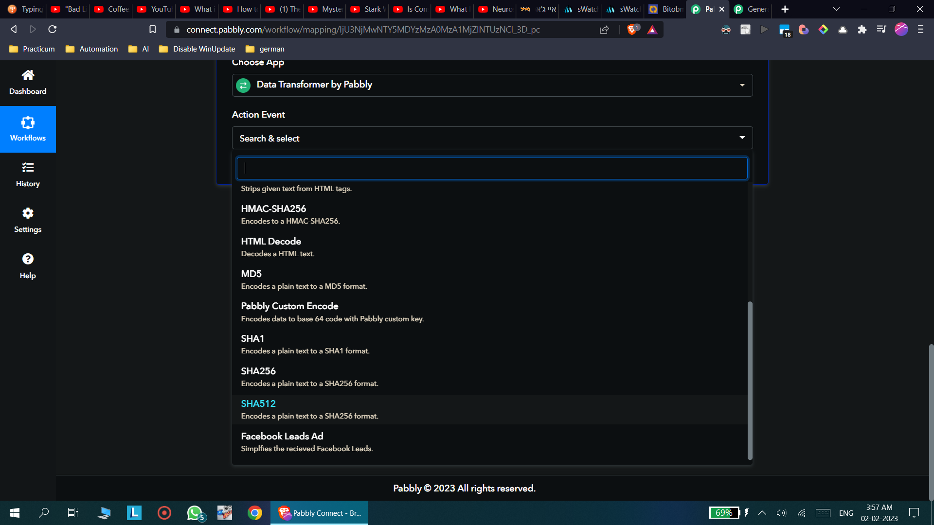Open Chrome from the taskbar
Image resolution: width=934 pixels, height=525 pixels.
pyautogui.click(x=254, y=513)
